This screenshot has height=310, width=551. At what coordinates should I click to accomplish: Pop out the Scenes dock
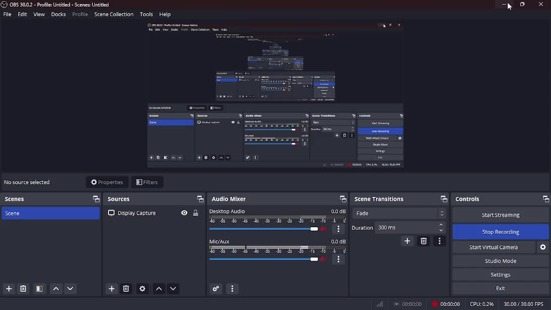click(96, 199)
